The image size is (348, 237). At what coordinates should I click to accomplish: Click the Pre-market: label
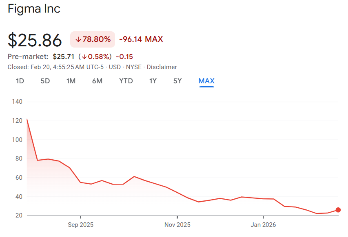point(28,57)
